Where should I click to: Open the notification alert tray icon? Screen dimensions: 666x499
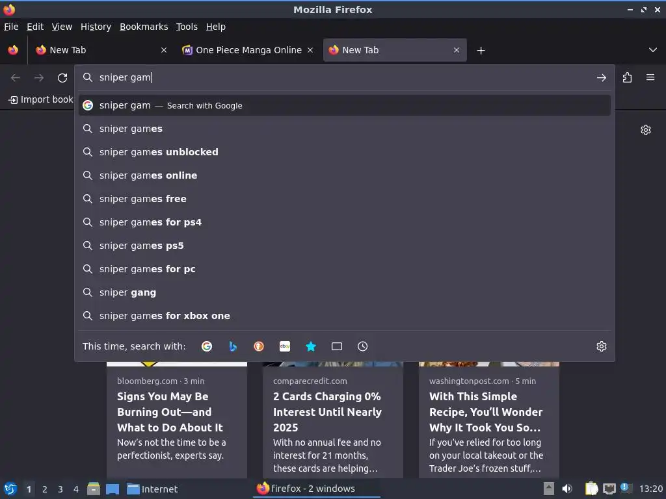coord(626,488)
